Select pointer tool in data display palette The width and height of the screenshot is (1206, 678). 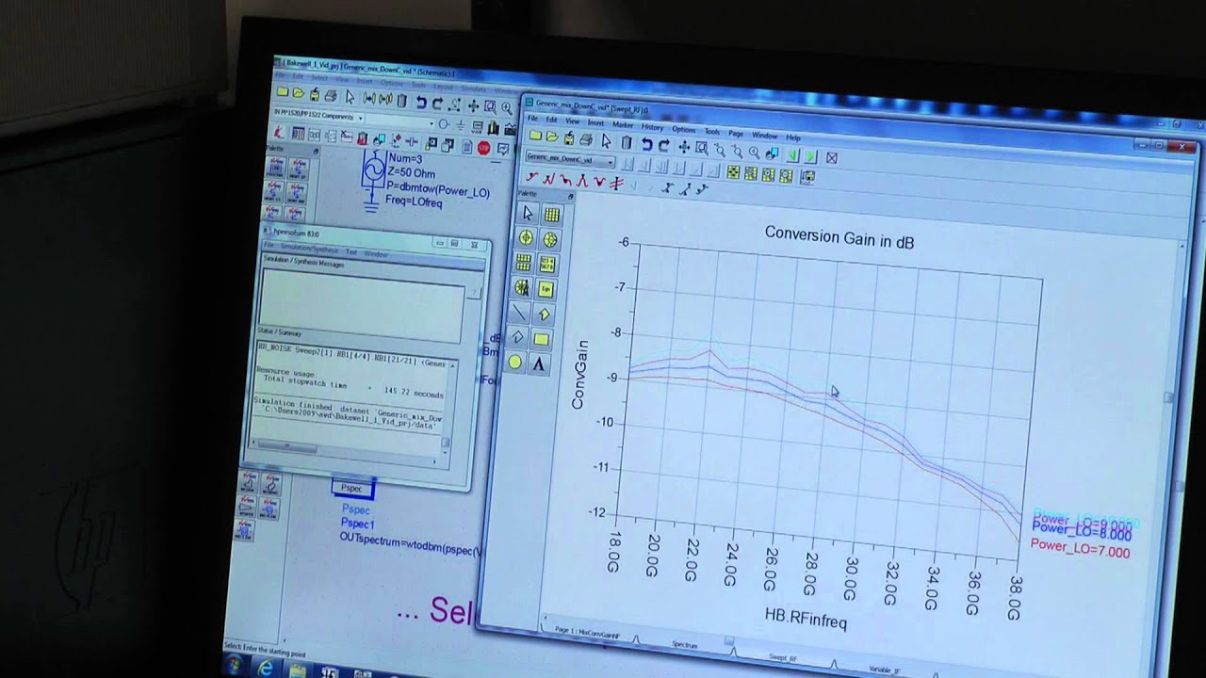tap(528, 214)
